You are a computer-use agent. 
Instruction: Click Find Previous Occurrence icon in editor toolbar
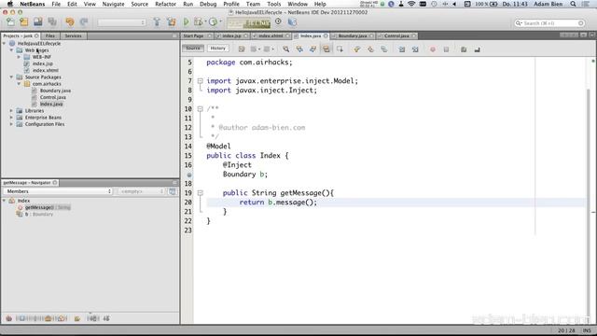299,49
